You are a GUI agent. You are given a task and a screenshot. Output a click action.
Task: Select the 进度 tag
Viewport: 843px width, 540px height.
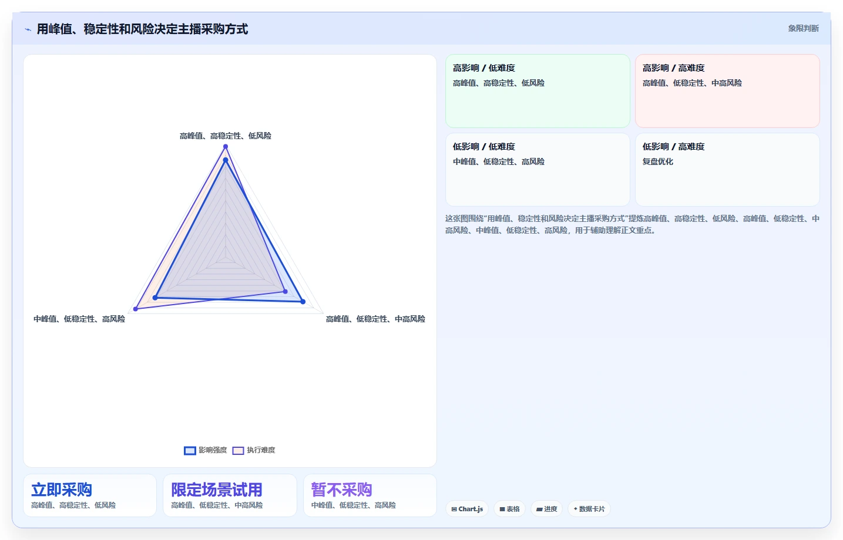point(547,509)
